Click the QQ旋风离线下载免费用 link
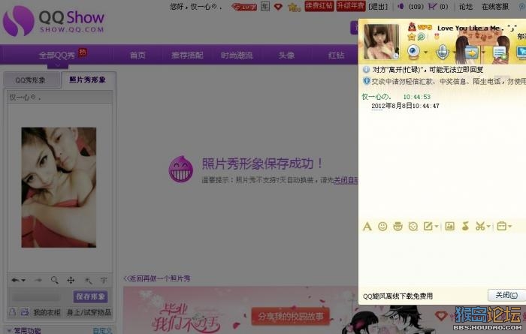Screen dimensions: 526x334 pos(398,296)
